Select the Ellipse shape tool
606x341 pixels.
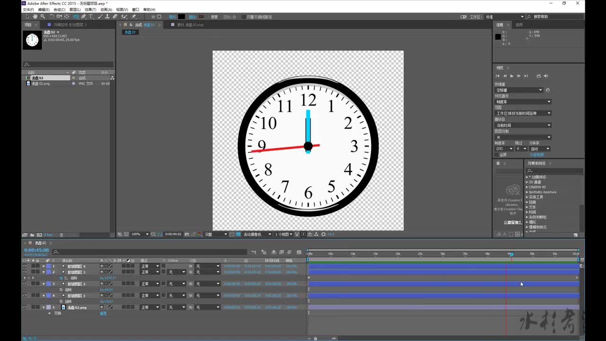pos(76,17)
